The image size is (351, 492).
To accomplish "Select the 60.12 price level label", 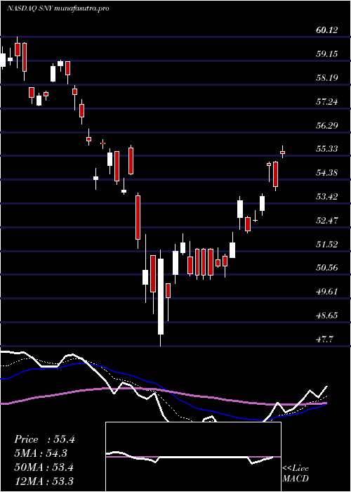I will coord(327,30).
